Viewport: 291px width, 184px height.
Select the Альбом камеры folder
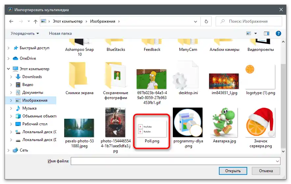pyautogui.click(x=225, y=46)
